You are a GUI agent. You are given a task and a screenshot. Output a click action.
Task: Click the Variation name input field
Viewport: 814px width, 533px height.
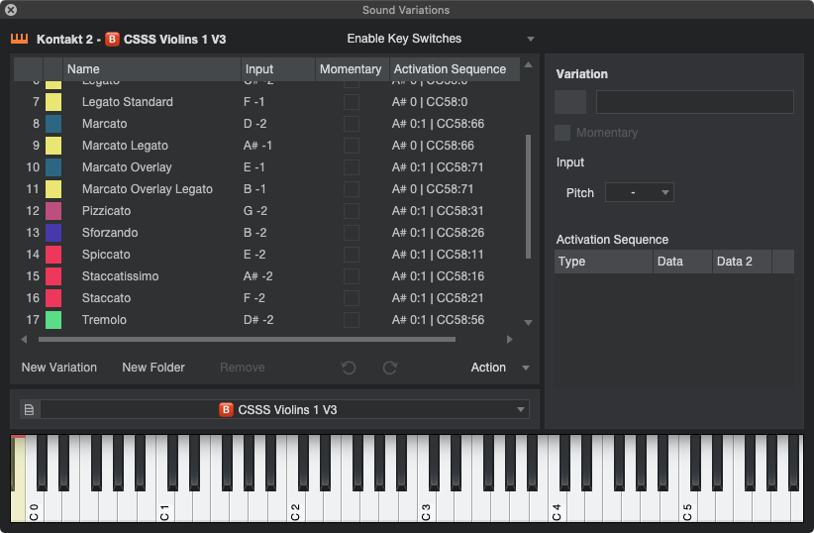(x=694, y=102)
